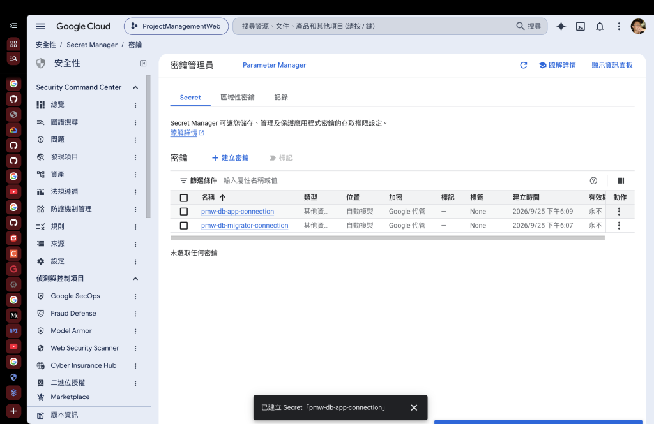Open 資產 in the security menu

click(57, 175)
